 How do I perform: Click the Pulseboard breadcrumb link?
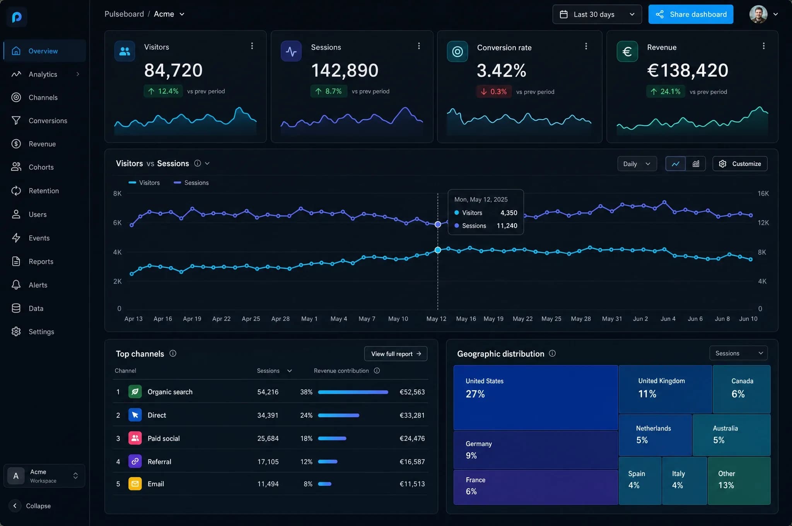pyautogui.click(x=124, y=14)
